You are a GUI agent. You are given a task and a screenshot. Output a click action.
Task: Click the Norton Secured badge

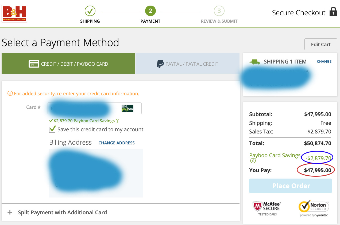pyautogui.click(x=314, y=208)
